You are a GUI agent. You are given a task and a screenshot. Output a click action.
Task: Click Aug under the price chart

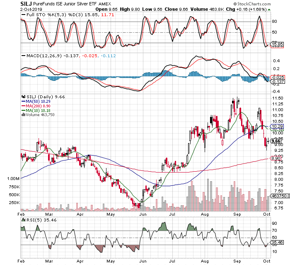[205, 214]
